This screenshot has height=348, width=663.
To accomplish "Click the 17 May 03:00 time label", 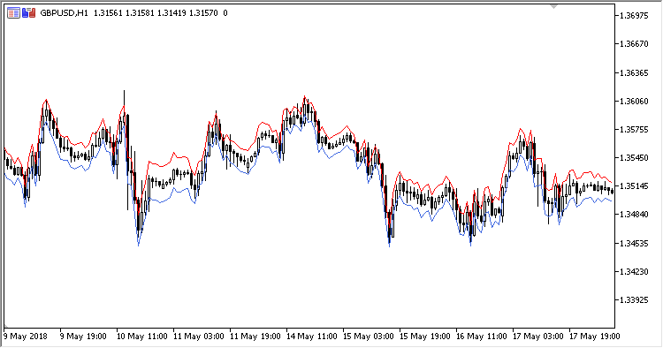I will click(x=538, y=337).
